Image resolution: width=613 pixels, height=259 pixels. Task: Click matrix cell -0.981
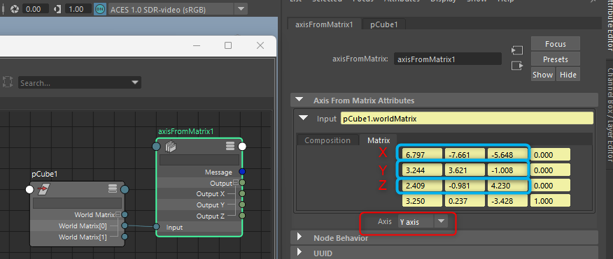point(465,186)
